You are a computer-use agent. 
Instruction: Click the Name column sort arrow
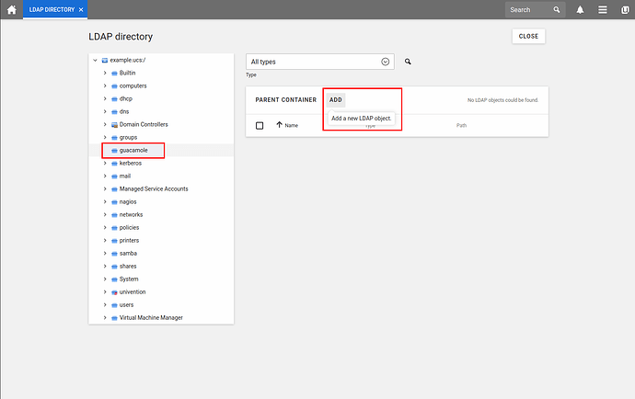279,125
